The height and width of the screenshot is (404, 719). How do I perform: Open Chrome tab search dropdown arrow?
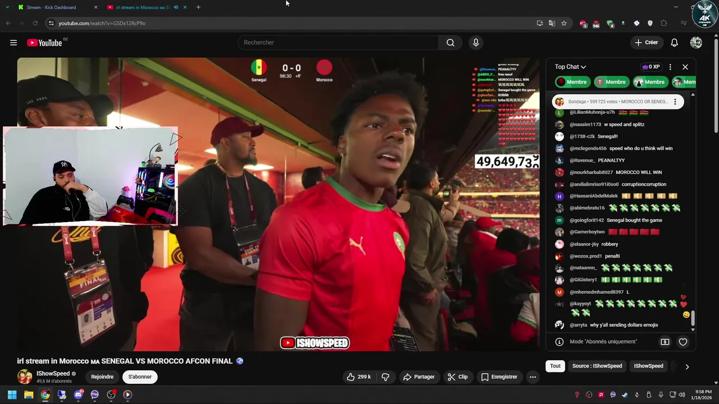coord(7,7)
